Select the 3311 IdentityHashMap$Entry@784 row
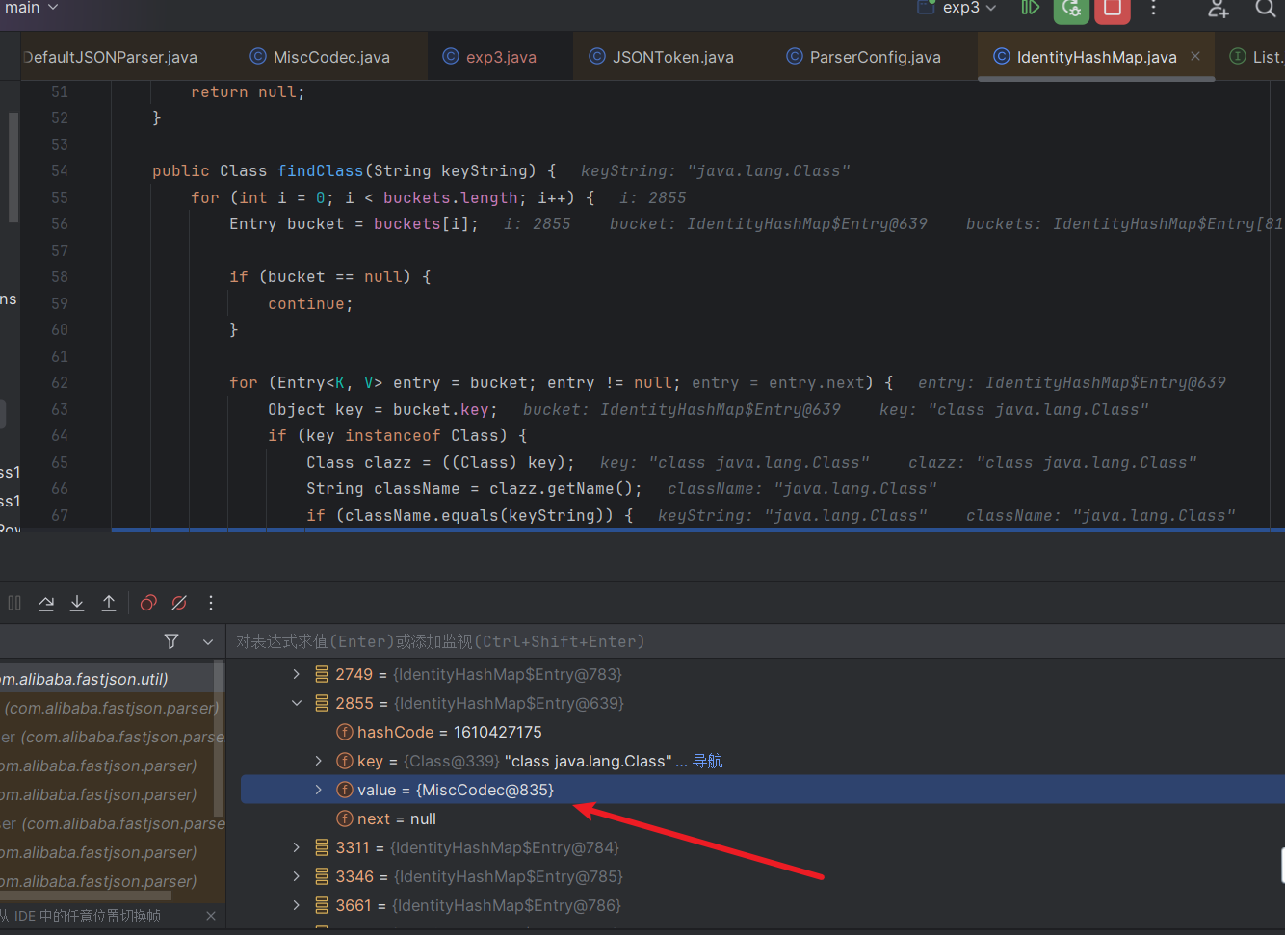1285x935 pixels. (x=763, y=847)
